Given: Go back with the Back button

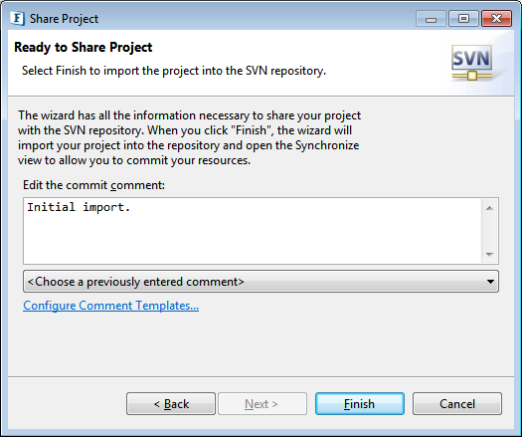Looking at the screenshot, I should point(171,404).
